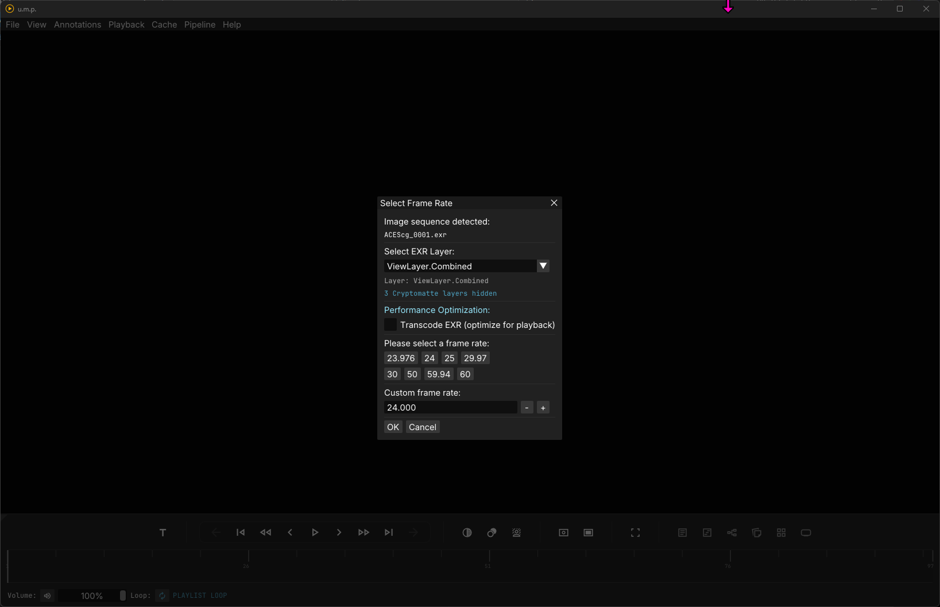Click the ViewLayer.Combined combo box
940x607 pixels.
pyautogui.click(x=459, y=266)
